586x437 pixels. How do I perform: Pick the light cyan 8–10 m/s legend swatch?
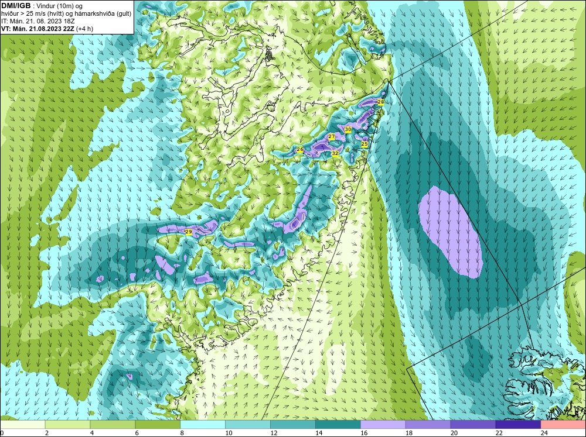coord(203,425)
